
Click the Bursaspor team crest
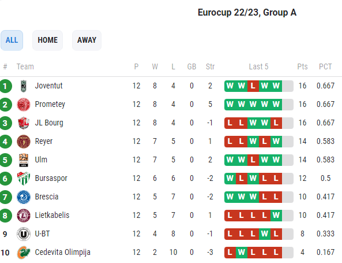click(24, 179)
